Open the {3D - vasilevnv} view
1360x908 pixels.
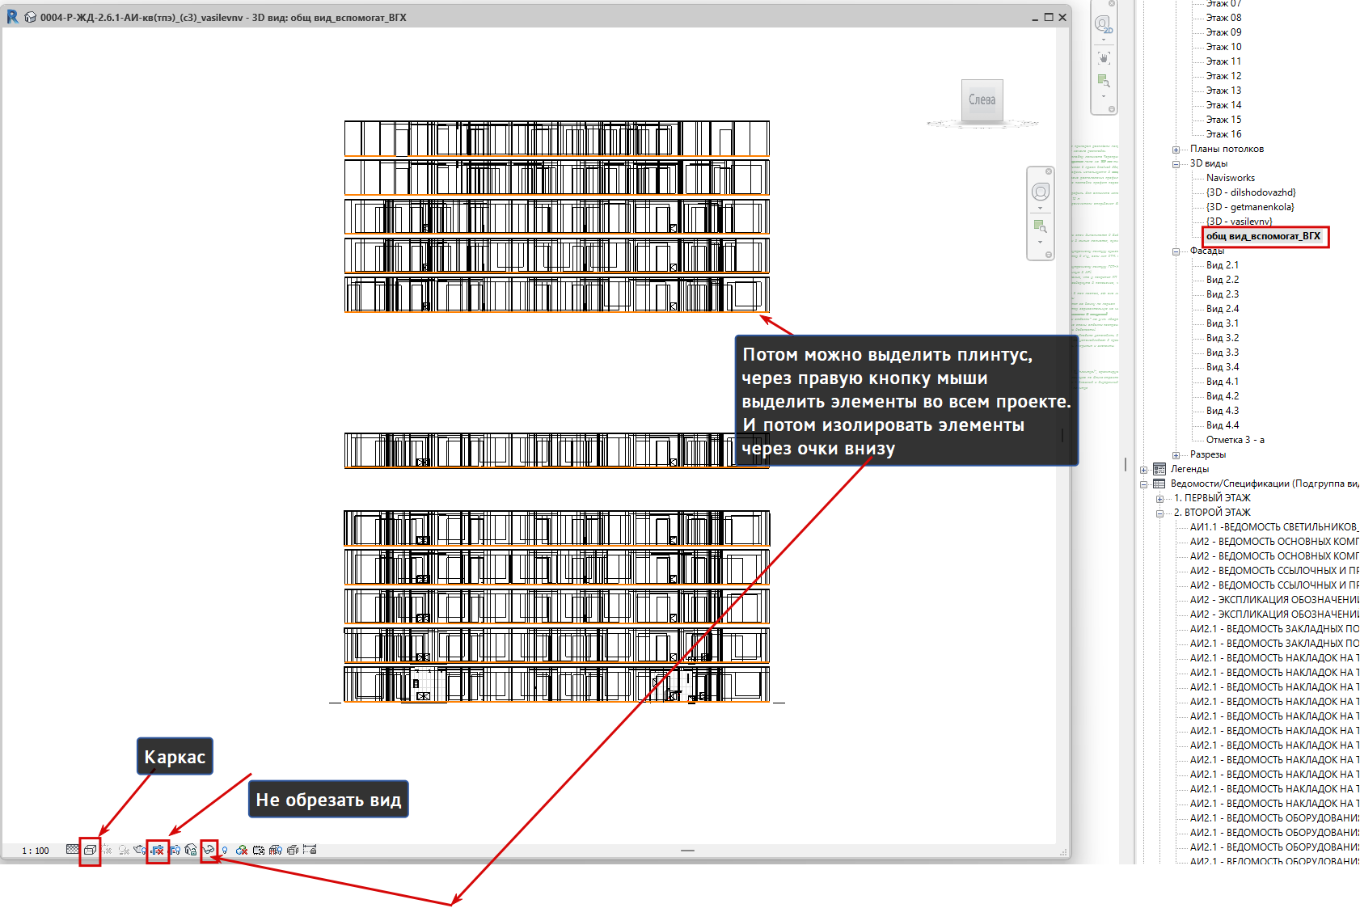pyautogui.click(x=1240, y=222)
